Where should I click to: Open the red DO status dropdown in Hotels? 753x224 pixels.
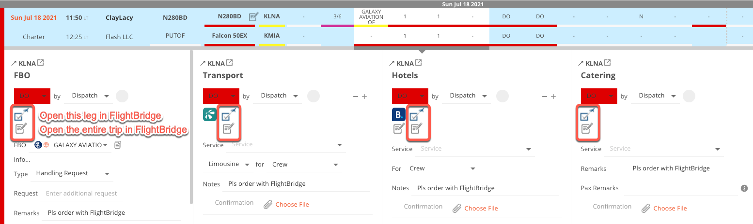[x=410, y=96]
